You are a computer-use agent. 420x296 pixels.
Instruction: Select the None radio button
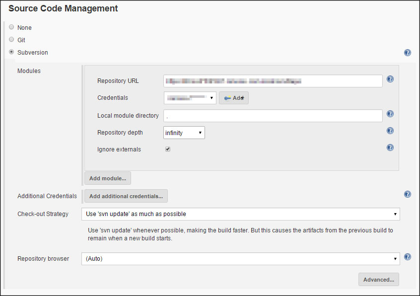pyautogui.click(x=11, y=27)
